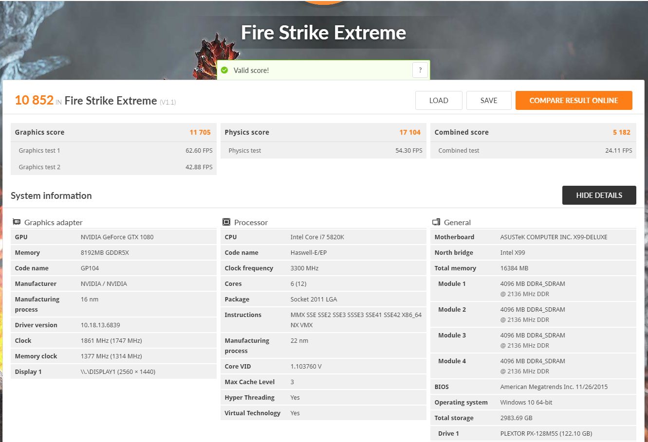Select Combined test result 24.11 FPS
This screenshot has width=648, height=442.
click(619, 151)
